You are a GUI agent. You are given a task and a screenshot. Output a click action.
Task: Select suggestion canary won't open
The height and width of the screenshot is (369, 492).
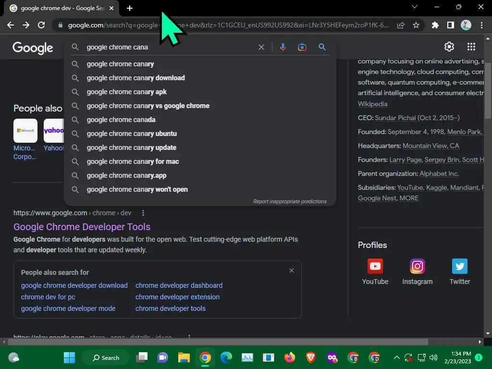[200, 189]
